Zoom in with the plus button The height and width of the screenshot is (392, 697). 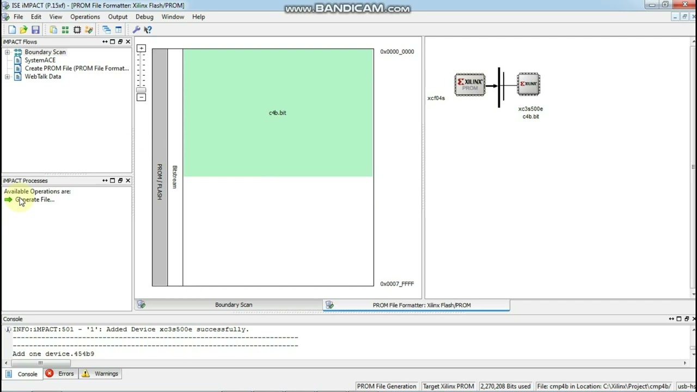click(x=141, y=48)
